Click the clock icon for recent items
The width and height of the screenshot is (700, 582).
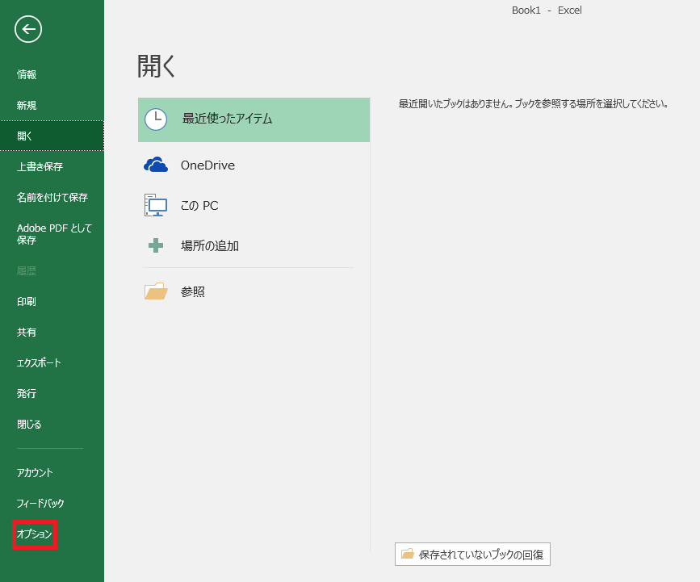[x=156, y=119]
